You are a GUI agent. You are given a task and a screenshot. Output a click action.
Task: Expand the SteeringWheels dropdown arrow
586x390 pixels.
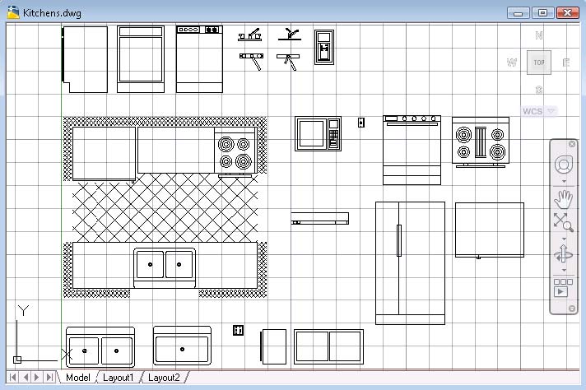pos(564,181)
